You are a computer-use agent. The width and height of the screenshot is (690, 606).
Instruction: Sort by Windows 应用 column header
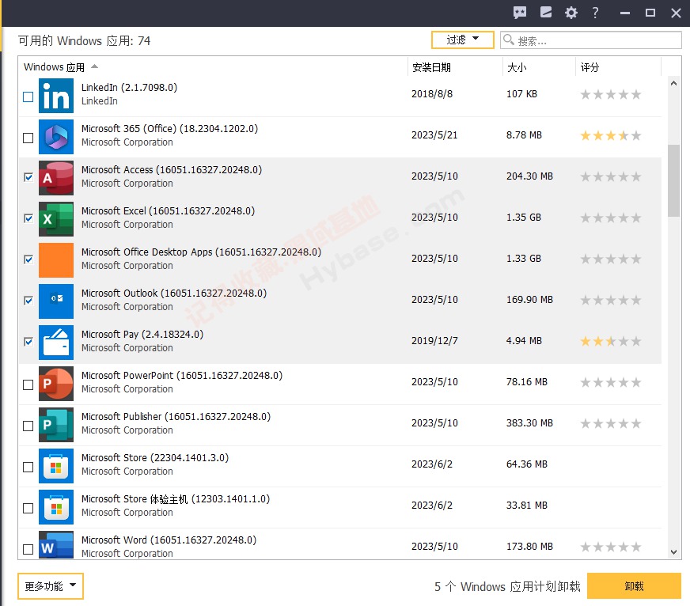[213, 67]
